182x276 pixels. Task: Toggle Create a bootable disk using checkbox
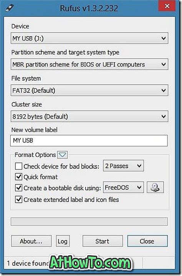18,188
